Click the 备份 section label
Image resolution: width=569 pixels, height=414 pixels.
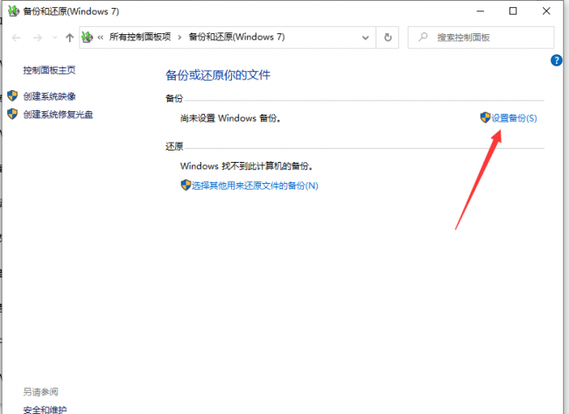pos(174,98)
